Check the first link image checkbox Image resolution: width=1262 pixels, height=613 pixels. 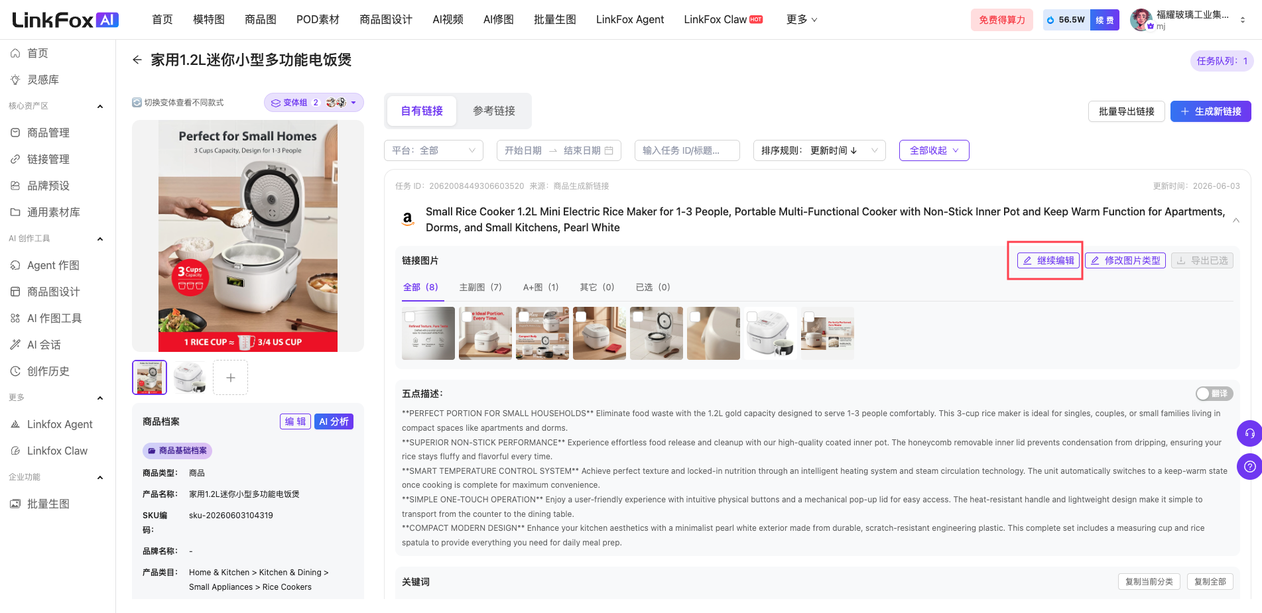(x=410, y=317)
